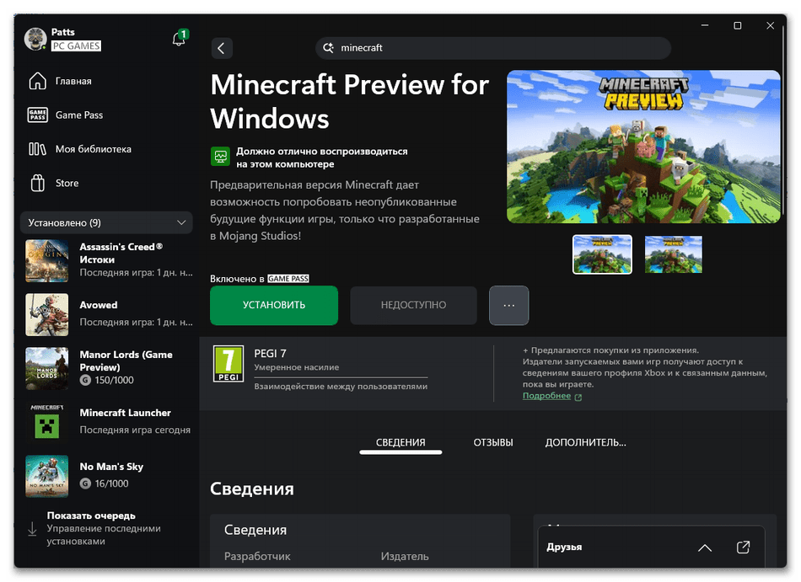801x582 pixels.
Task: Open the Patts profile avatar
Action: [x=35, y=40]
